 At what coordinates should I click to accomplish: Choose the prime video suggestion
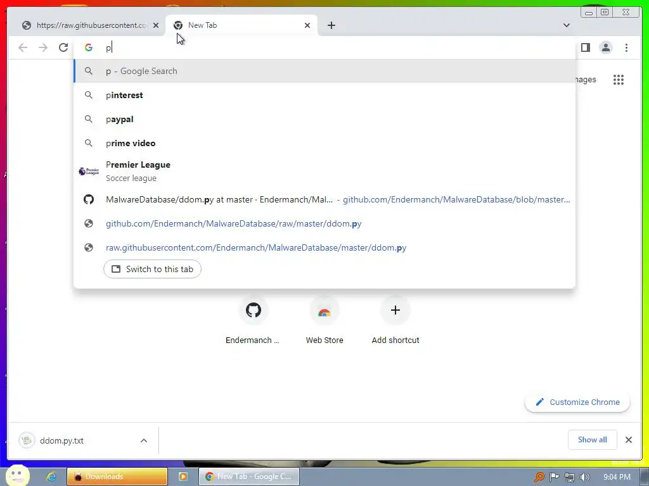pos(324,143)
